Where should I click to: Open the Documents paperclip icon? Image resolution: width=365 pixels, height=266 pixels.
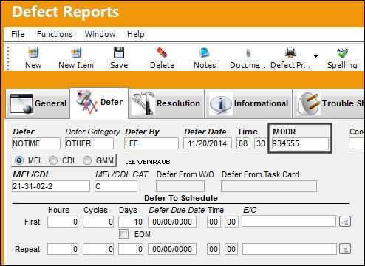(248, 52)
